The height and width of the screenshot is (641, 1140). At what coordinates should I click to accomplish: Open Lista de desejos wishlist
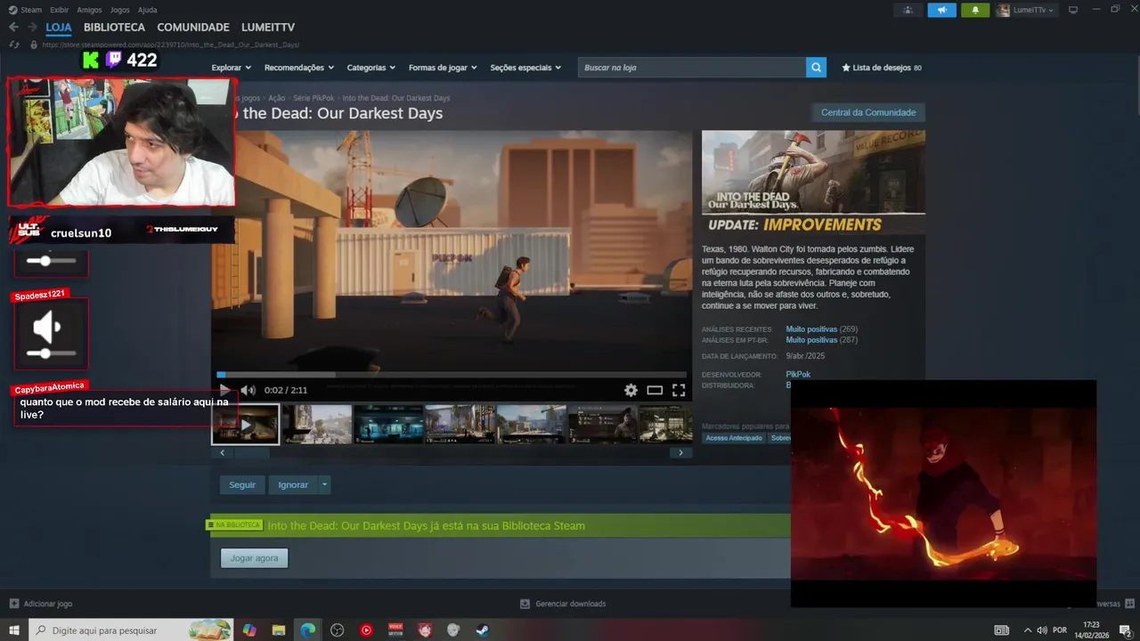click(x=881, y=68)
